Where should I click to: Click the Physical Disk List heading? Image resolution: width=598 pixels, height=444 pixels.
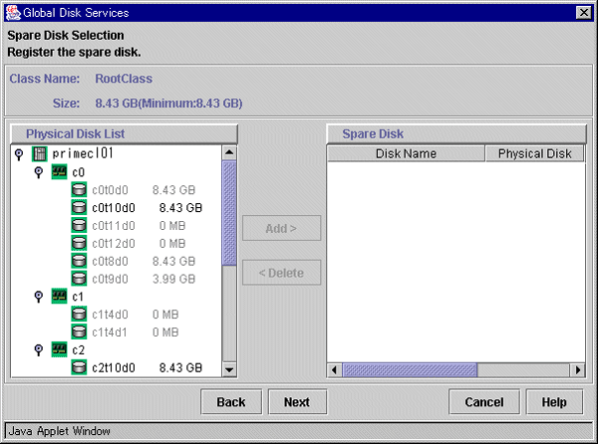tap(75, 134)
